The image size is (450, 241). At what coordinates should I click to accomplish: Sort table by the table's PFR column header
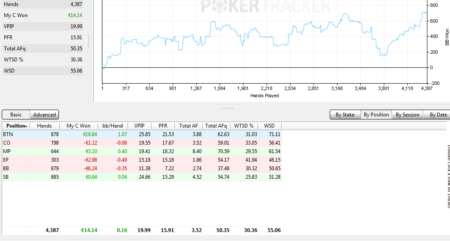pos(163,126)
